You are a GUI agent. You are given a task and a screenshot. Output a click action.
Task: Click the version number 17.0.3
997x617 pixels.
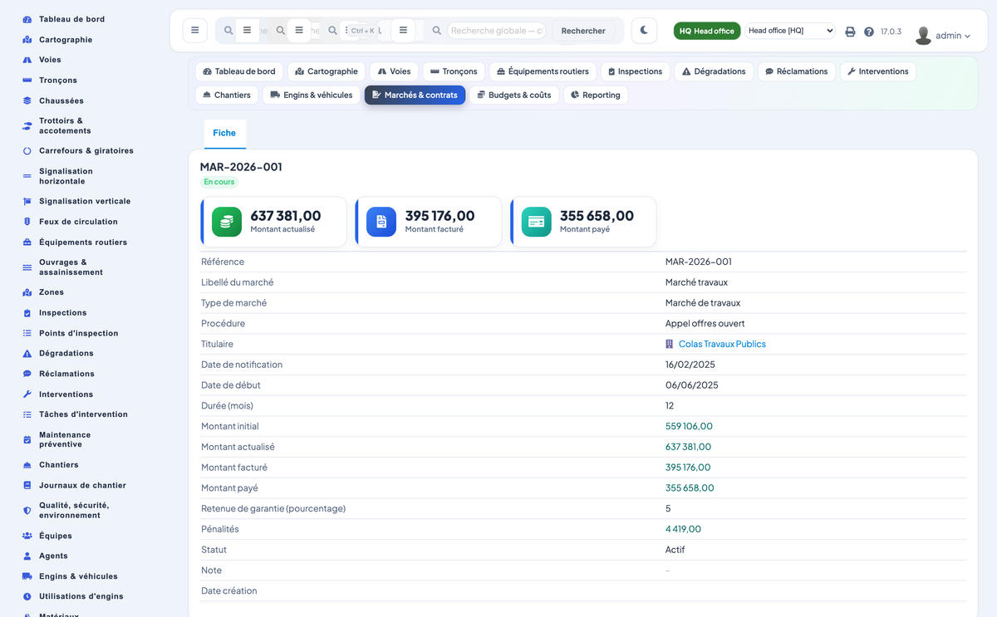891,32
